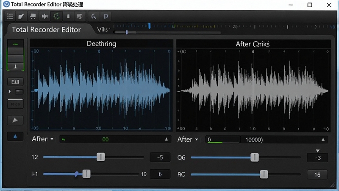Click the stamp tool icon in the toolbar
The image size is (339, 191).
(x=33, y=16)
